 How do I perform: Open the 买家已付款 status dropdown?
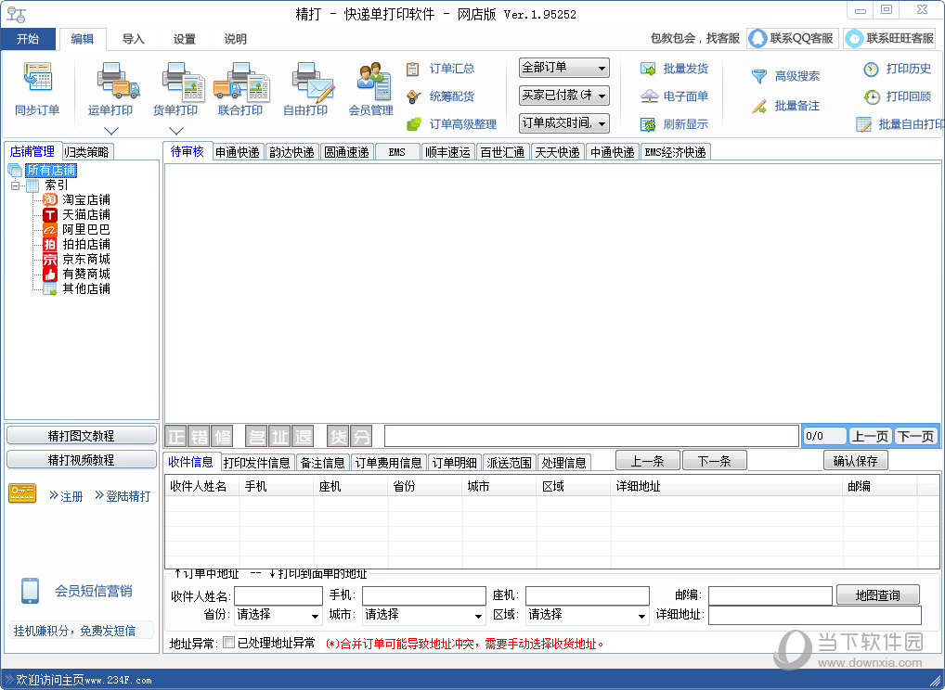click(x=563, y=96)
